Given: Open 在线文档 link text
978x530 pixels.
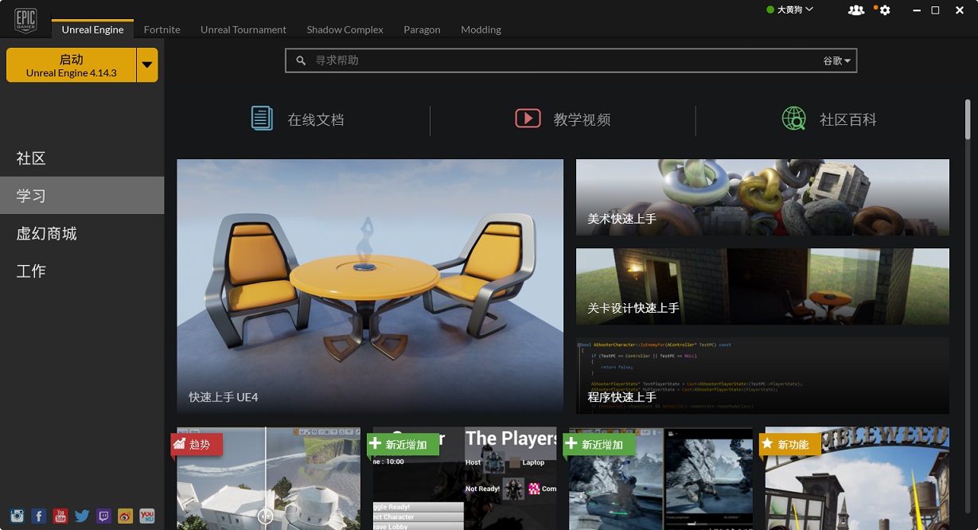Looking at the screenshot, I should coord(316,119).
